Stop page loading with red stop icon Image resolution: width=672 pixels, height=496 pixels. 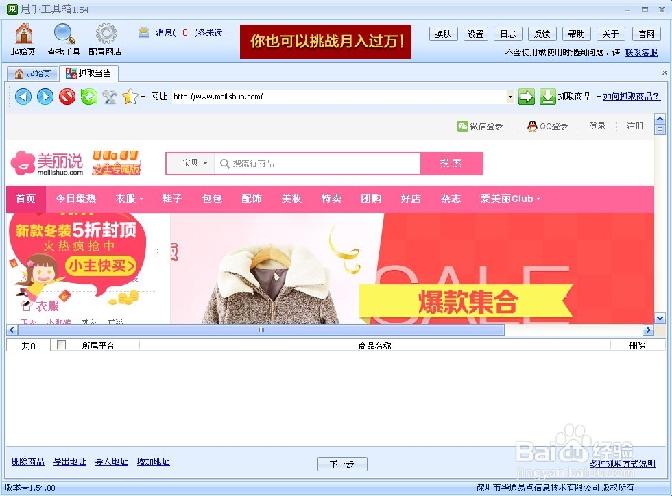[x=67, y=96]
